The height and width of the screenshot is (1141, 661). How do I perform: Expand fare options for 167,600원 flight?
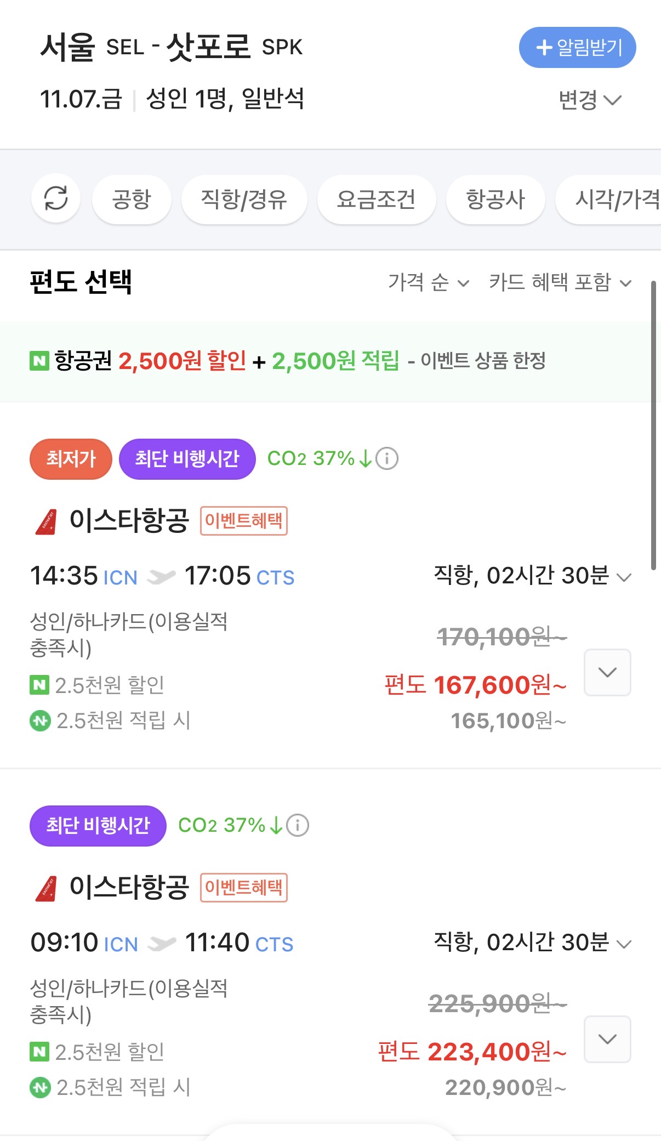[607, 673]
